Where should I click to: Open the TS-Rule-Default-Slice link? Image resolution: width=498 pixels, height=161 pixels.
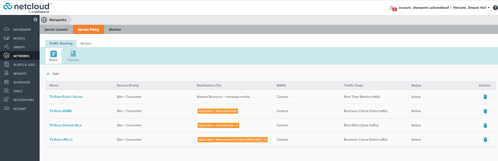pos(65,125)
